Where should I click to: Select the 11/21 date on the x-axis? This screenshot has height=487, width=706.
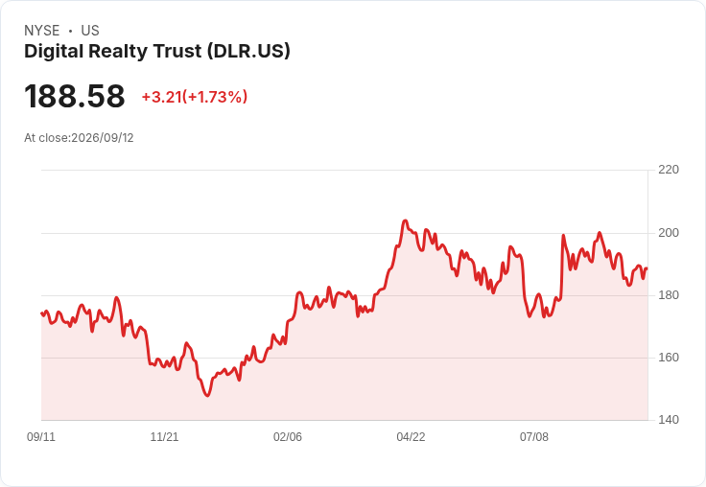point(164,436)
